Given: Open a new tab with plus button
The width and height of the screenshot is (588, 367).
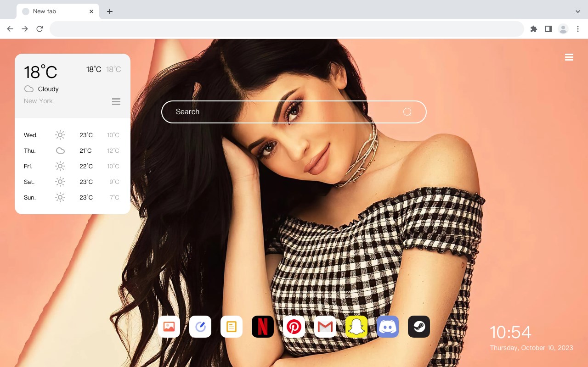Looking at the screenshot, I should (110, 11).
